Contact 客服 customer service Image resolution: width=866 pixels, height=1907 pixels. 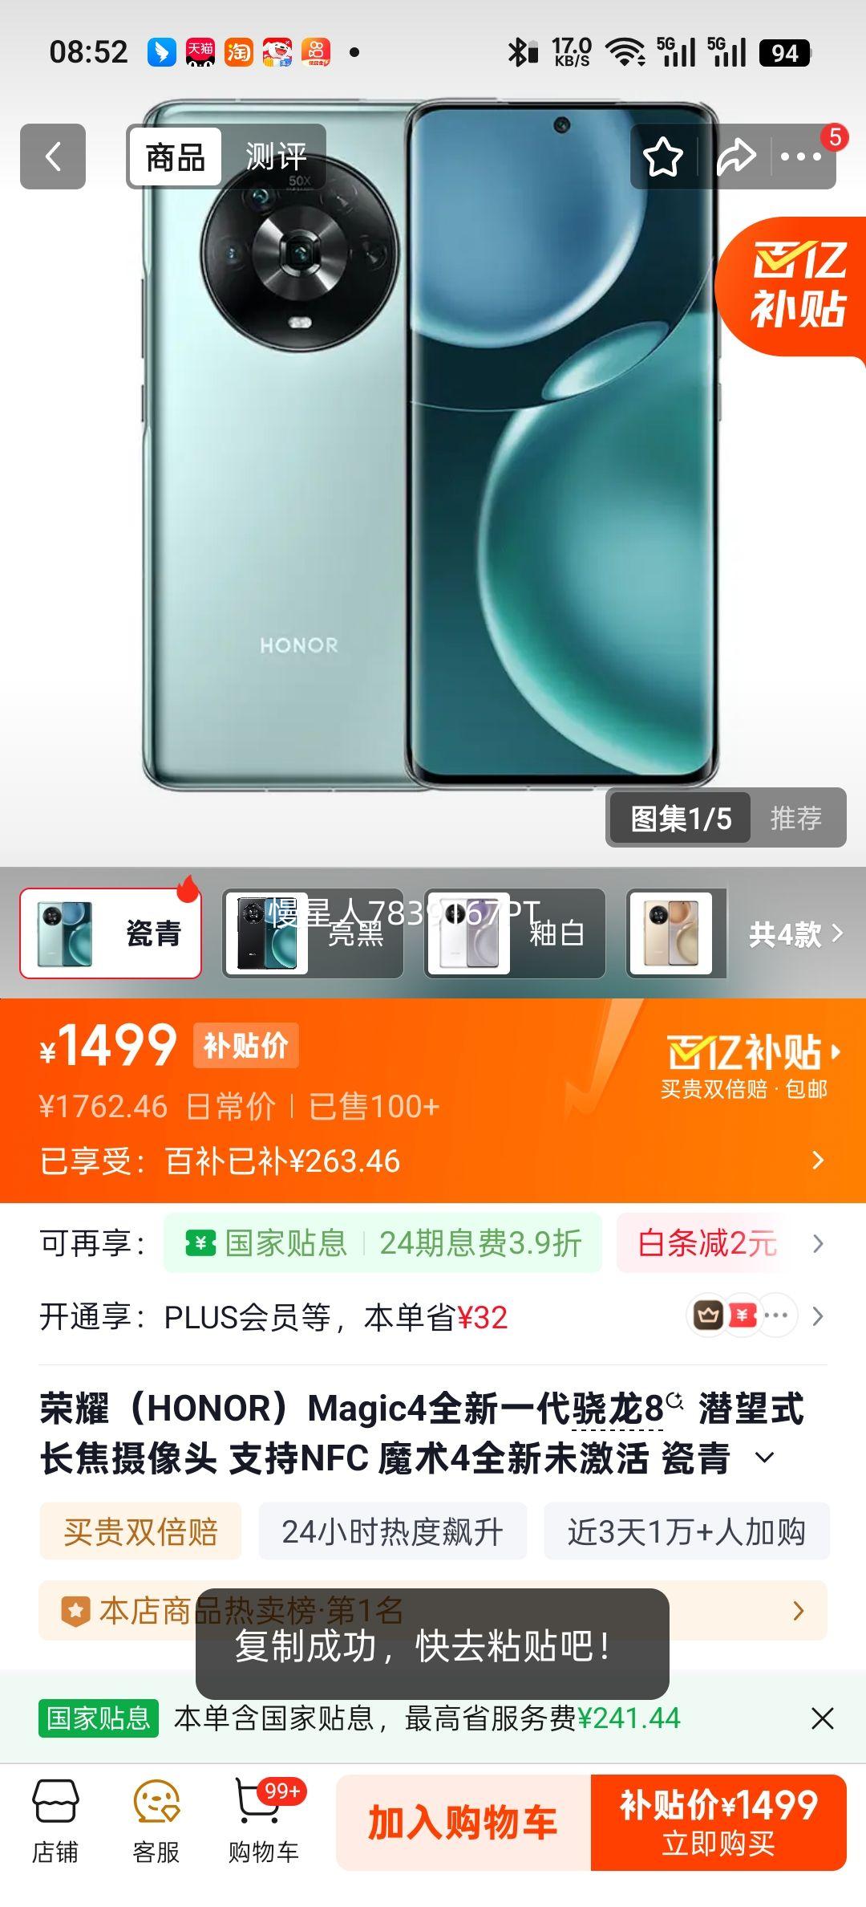click(156, 1822)
